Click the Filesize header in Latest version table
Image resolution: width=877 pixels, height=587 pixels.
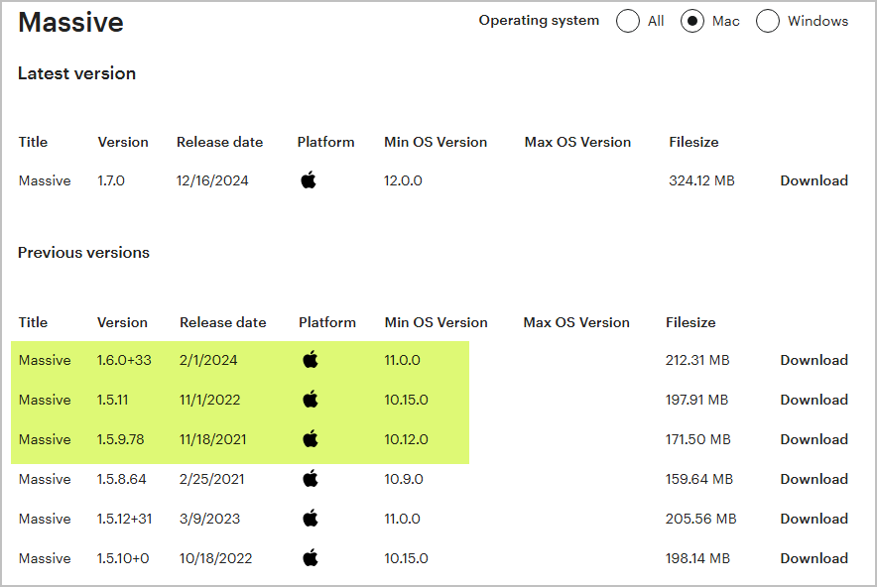coord(693,142)
